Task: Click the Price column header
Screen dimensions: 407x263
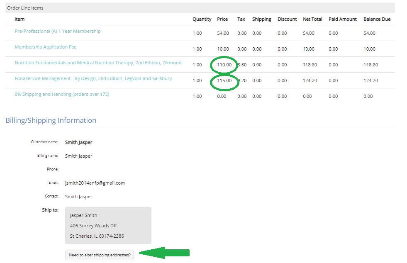Action: [222, 19]
